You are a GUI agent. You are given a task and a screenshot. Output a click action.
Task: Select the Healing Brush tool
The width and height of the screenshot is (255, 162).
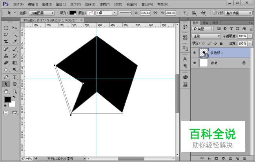[x=6, y=49]
